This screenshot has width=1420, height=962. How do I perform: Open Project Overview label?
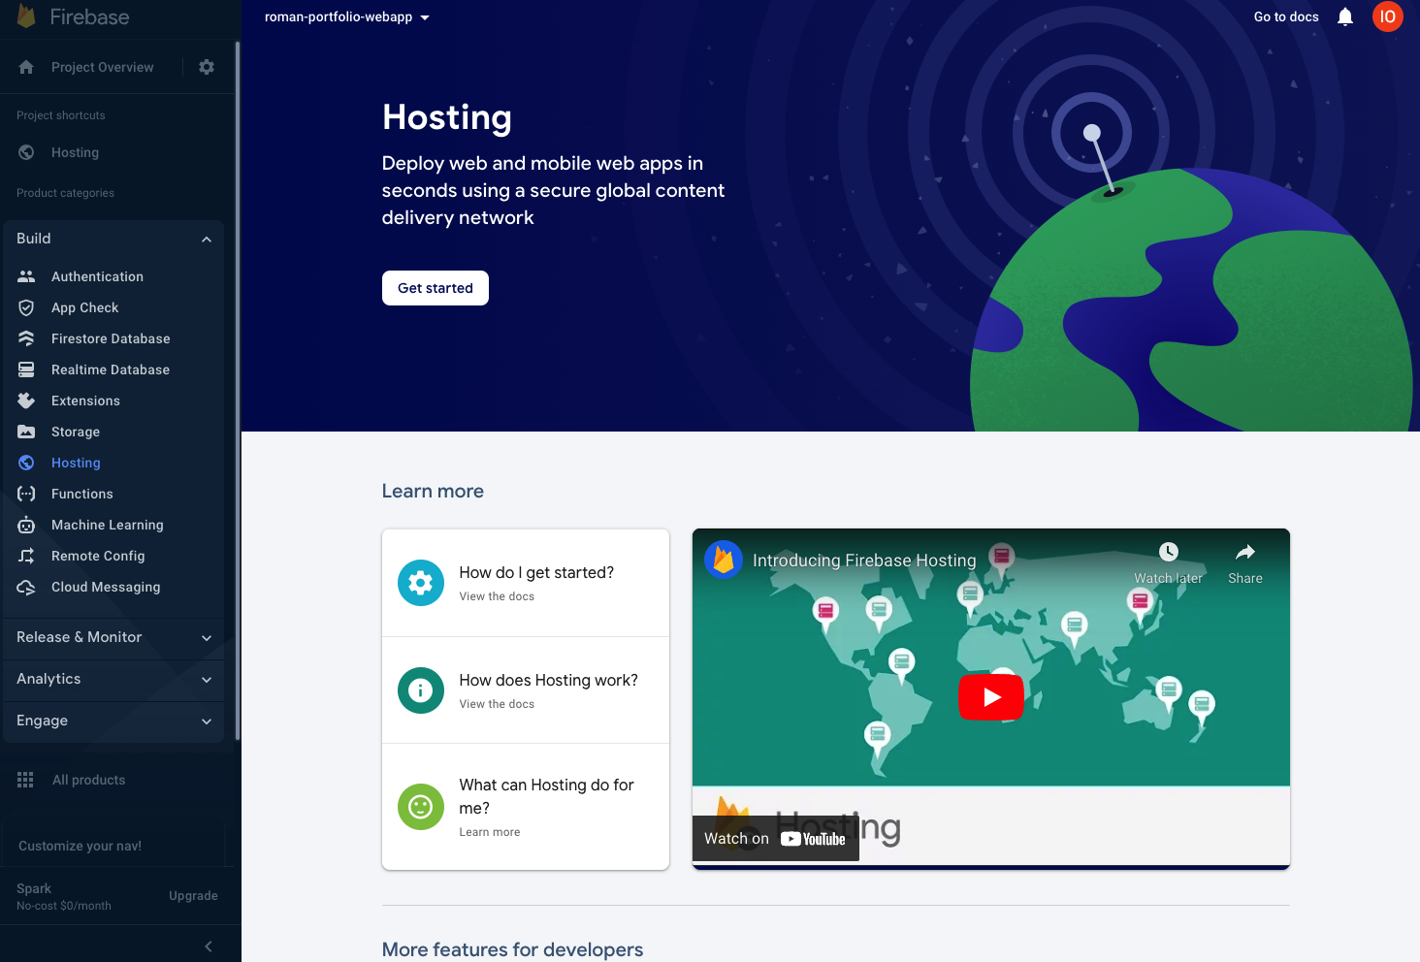[102, 67]
